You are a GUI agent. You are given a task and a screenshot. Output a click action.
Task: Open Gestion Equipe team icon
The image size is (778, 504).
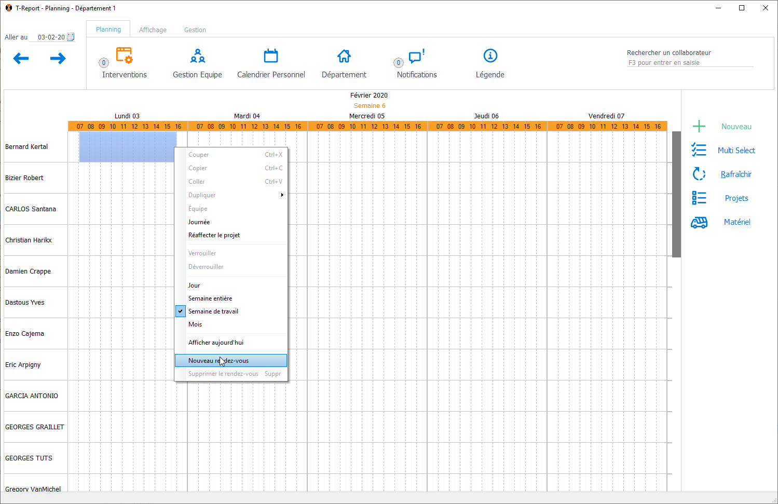pyautogui.click(x=197, y=56)
